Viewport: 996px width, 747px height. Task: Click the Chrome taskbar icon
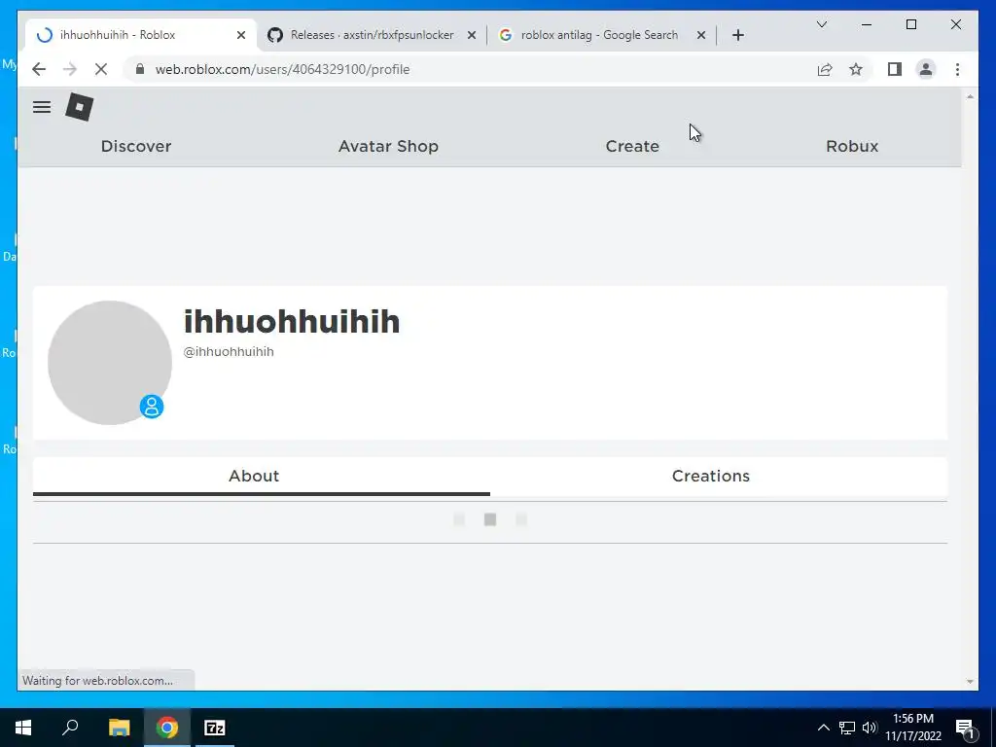(x=167, y=728)
